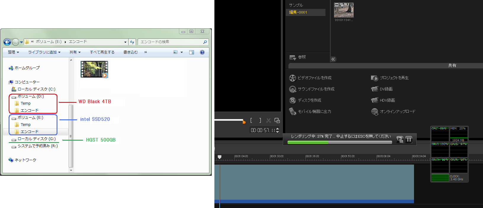Image resolution: width=483 pixels, height=208 pixels.
Task: Pause the rendering with the pause button
Action: click(x=409, y=139)
